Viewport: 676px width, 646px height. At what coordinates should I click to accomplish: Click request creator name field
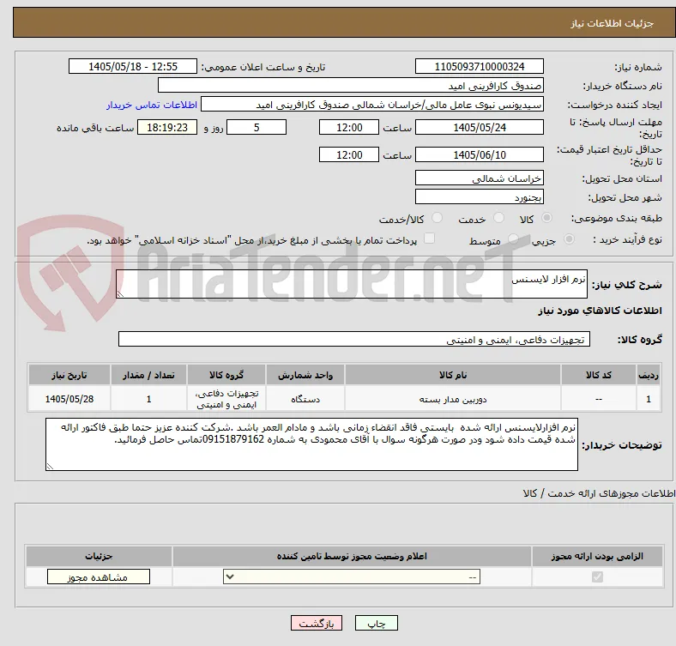point(372,105)
